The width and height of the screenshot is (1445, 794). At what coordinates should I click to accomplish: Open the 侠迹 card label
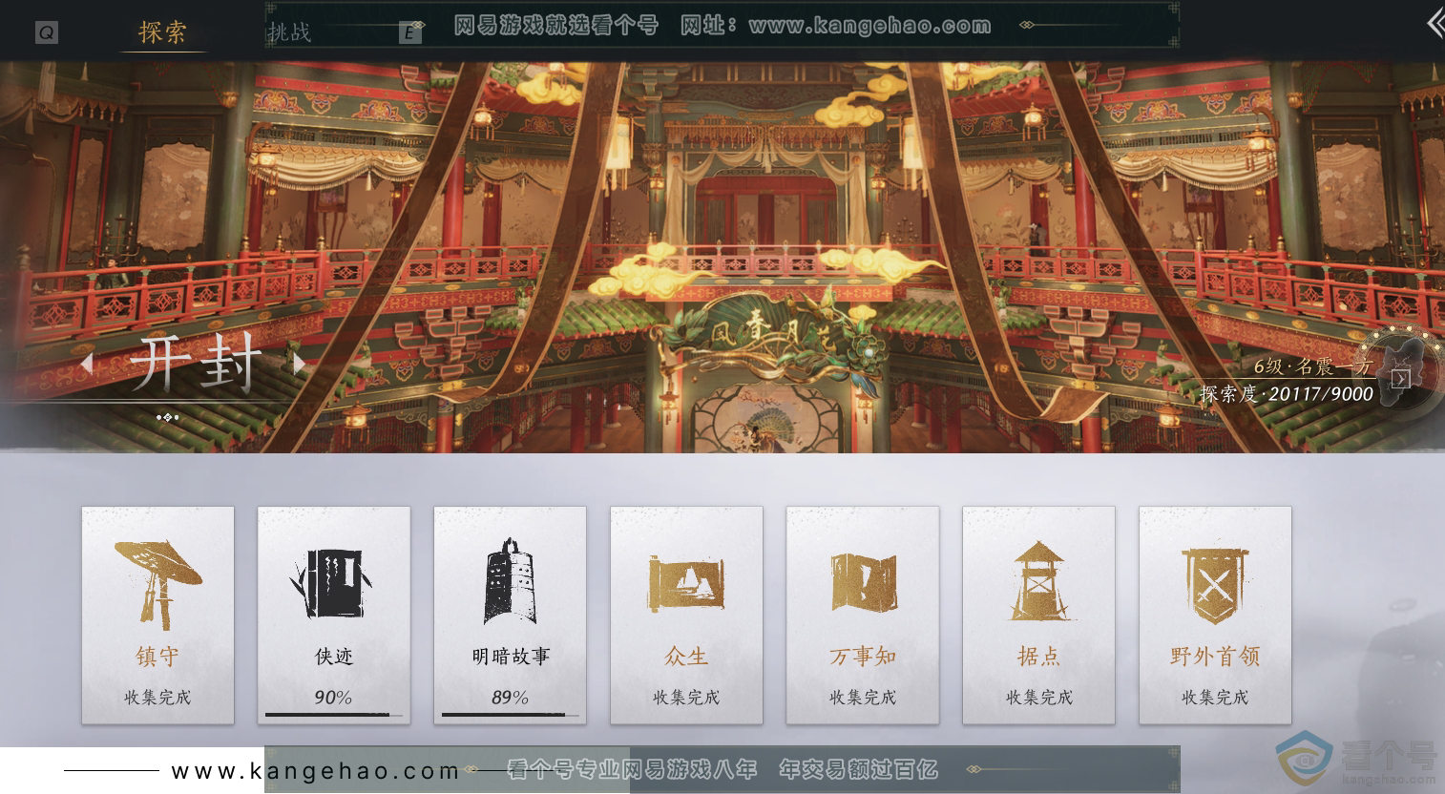(x=334, y=657)
